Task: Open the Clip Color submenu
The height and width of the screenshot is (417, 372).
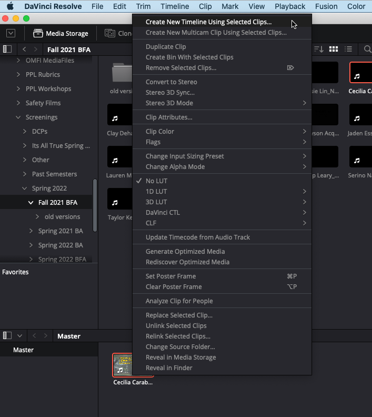Action: (x=222, y=132)
